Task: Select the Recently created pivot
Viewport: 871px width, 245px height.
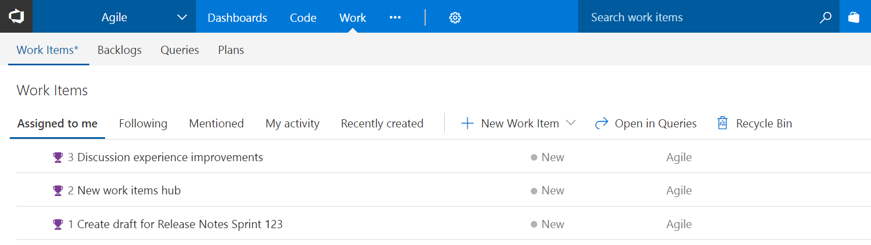Action: (x=382, y=124)
